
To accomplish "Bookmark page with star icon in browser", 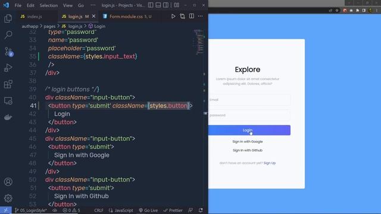I will (x=337, y=11).
